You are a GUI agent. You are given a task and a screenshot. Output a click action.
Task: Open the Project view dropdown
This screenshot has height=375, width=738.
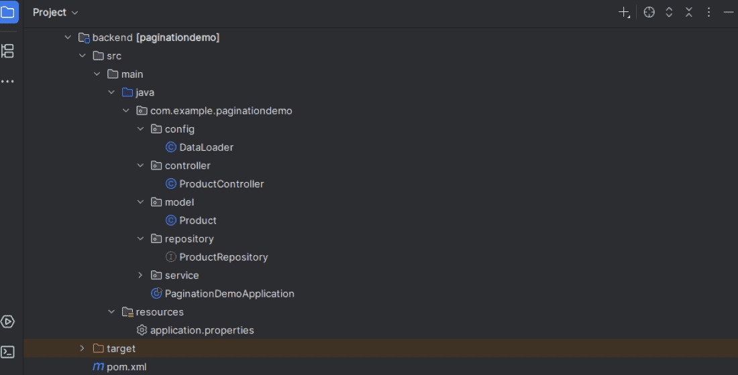55,13
